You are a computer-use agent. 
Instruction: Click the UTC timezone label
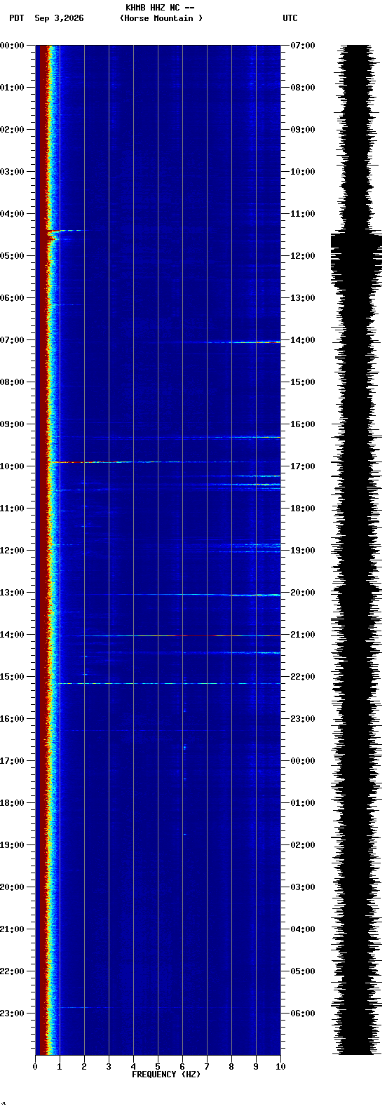coord(290,18)
